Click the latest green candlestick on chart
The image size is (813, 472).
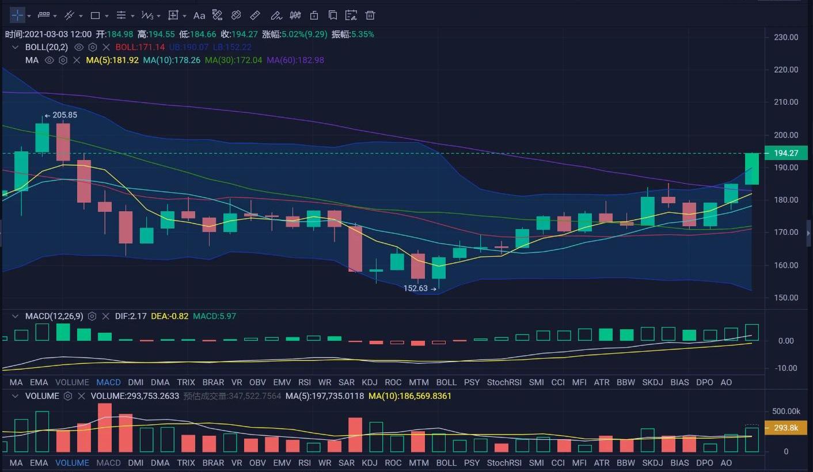point(752,169)
